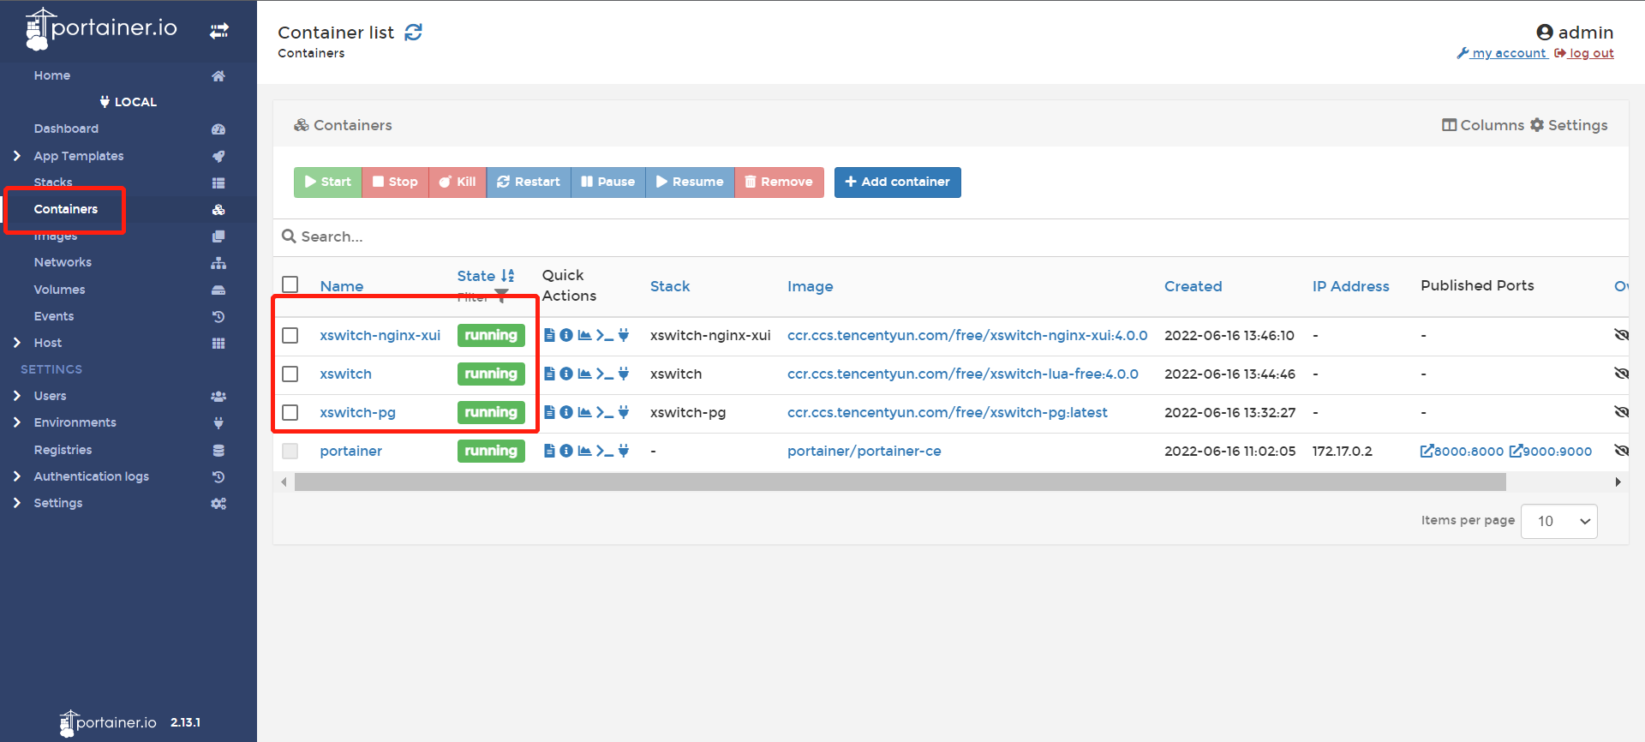This screenshot has width=1645, height=742.
Task: Click the Add container button
Action: click(x=898, y=182)
